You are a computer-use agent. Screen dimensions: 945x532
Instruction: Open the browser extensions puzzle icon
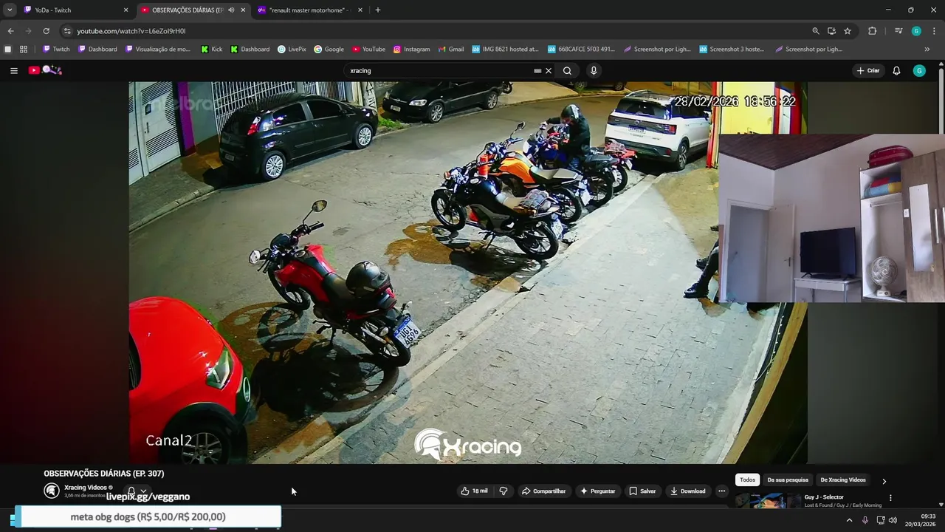[x=872, y=31]
